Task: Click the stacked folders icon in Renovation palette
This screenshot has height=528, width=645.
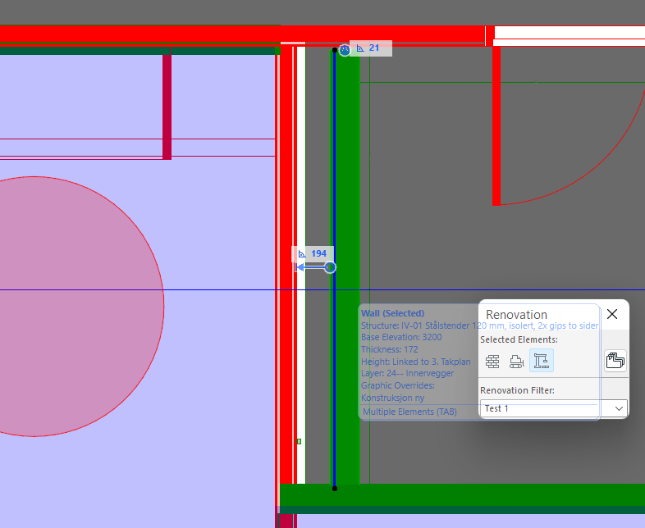Action: (615, 361)
